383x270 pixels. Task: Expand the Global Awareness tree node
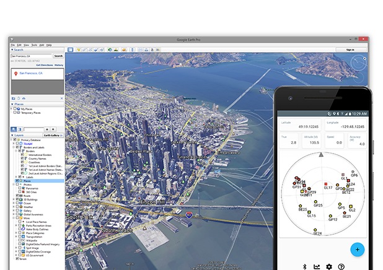14,214
